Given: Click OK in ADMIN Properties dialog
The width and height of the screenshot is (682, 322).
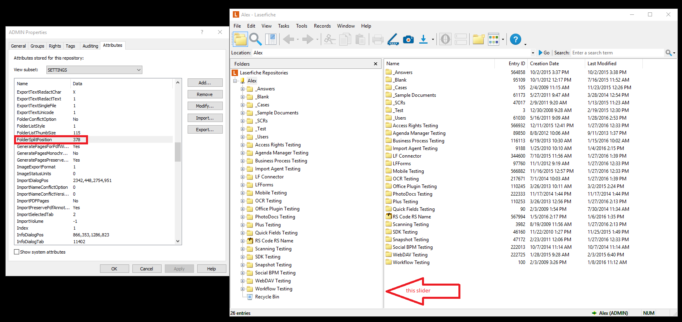Looking at the screenshot, I should (114, 269).
